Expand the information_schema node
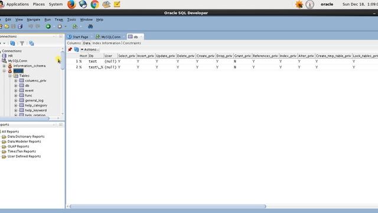This screenshot has width=378, height=213. pos(4,66)
